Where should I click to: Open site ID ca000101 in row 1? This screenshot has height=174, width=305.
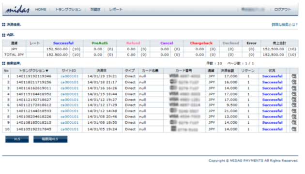[69, 76]
